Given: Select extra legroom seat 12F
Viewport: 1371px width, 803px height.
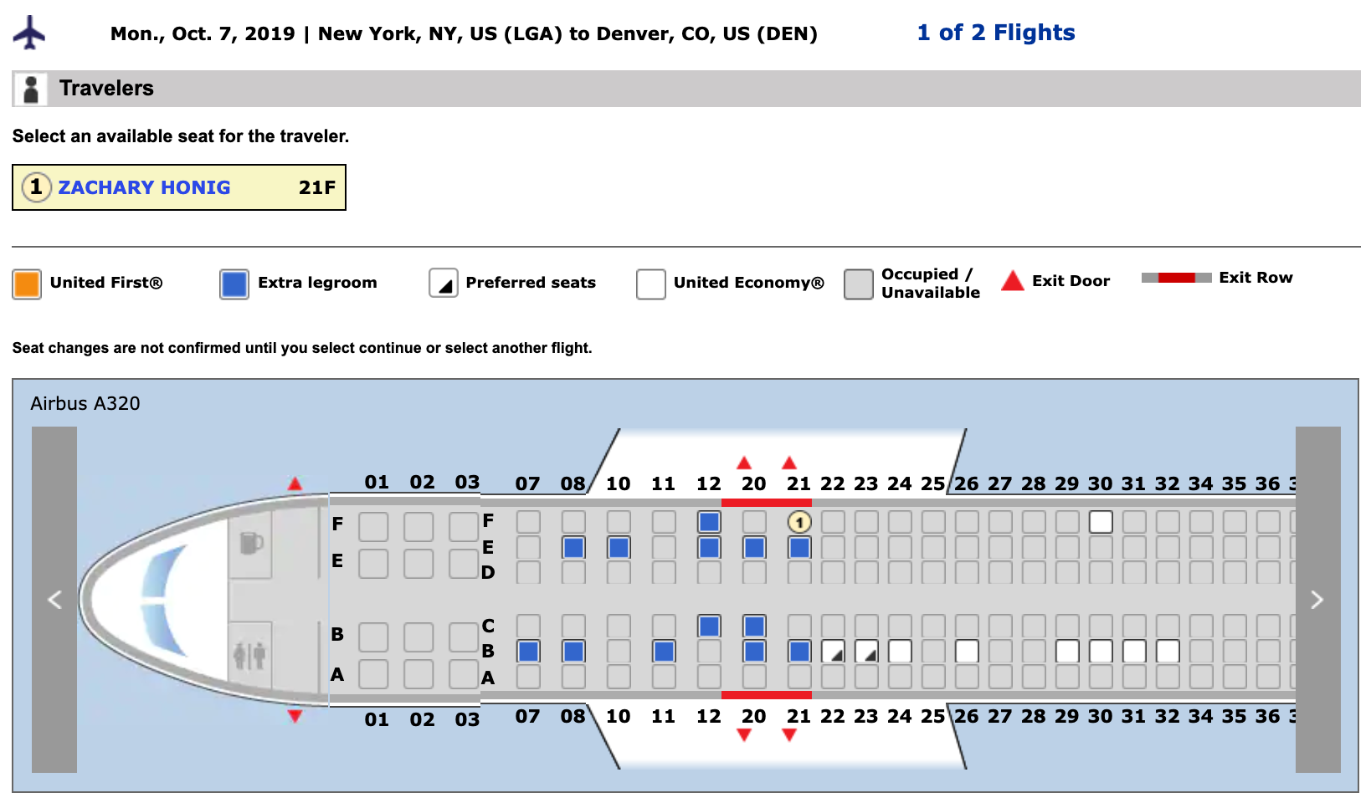Looking at the screenshot, I should pyautogui.click(x=709, y=522).
